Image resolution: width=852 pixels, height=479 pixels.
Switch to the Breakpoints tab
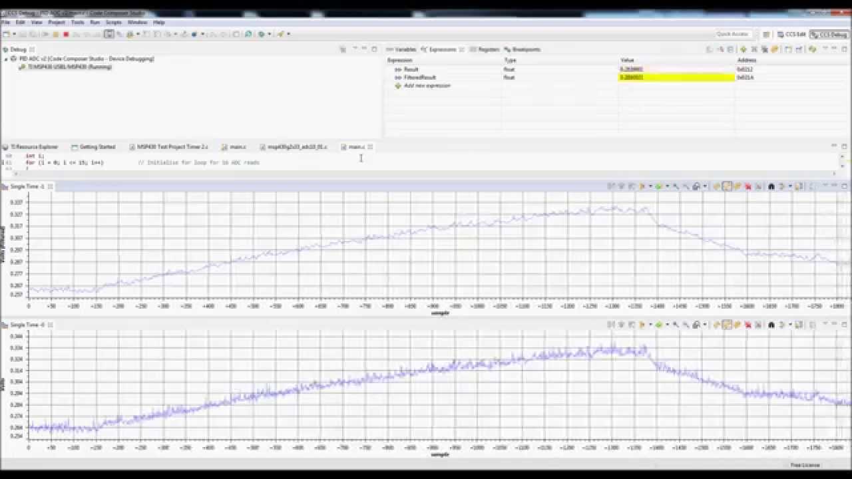coord(523,49)
